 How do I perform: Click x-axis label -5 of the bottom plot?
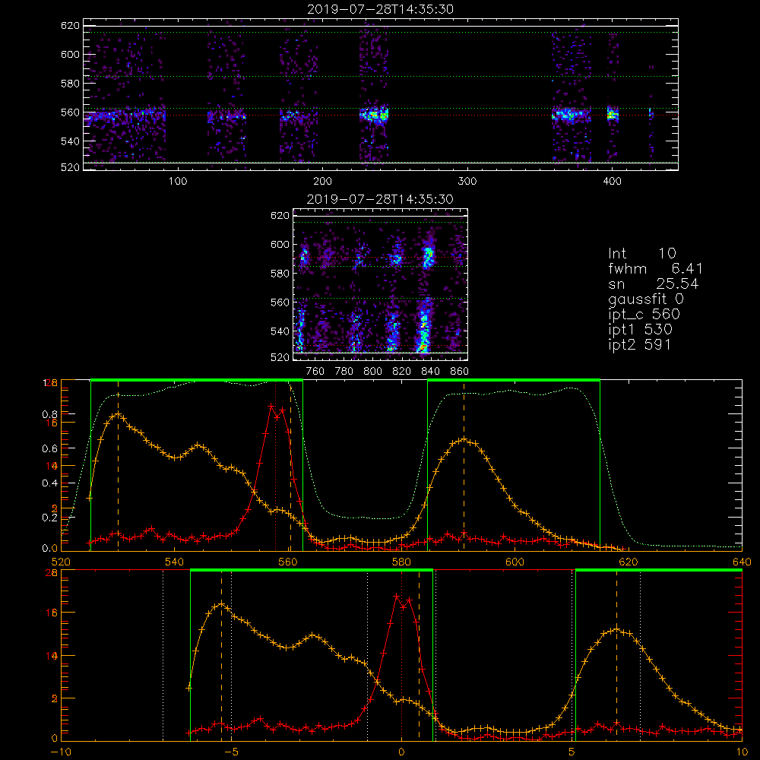(x=231, y=752)
